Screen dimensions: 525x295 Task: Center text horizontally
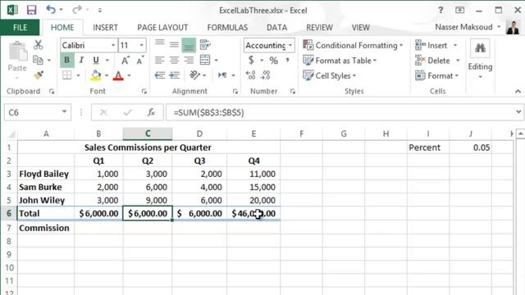pos(174,60)
